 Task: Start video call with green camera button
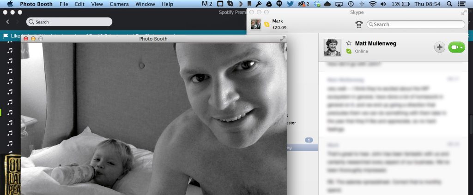pyautogui.click(x=456, y=47)
